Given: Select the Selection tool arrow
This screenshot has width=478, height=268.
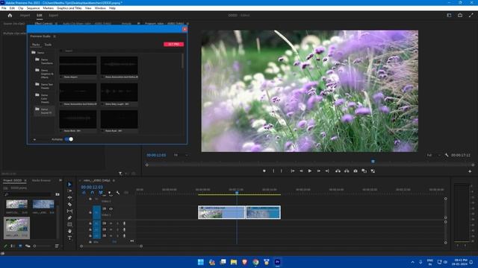Looking at the screenshot, I should (x=69, y=185).
